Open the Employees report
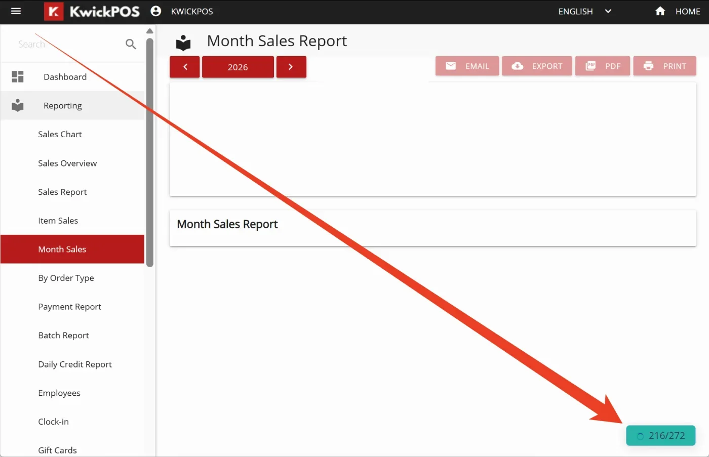Viewport: 709px width, 457px height. tap(72, 393)
